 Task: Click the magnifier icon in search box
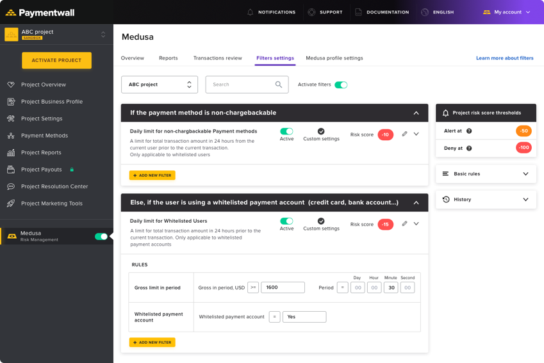tap(279, 85)
